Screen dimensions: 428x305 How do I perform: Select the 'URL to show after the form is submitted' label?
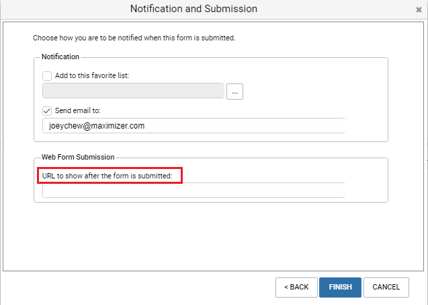(107, 176)
